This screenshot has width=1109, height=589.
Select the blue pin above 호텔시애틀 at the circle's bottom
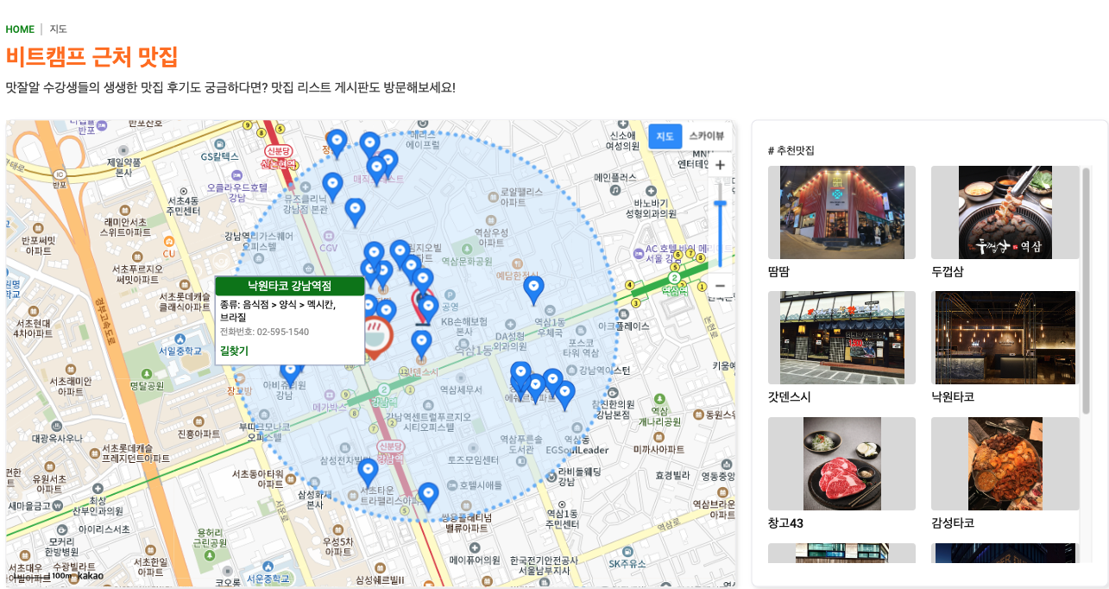[428, 497]
